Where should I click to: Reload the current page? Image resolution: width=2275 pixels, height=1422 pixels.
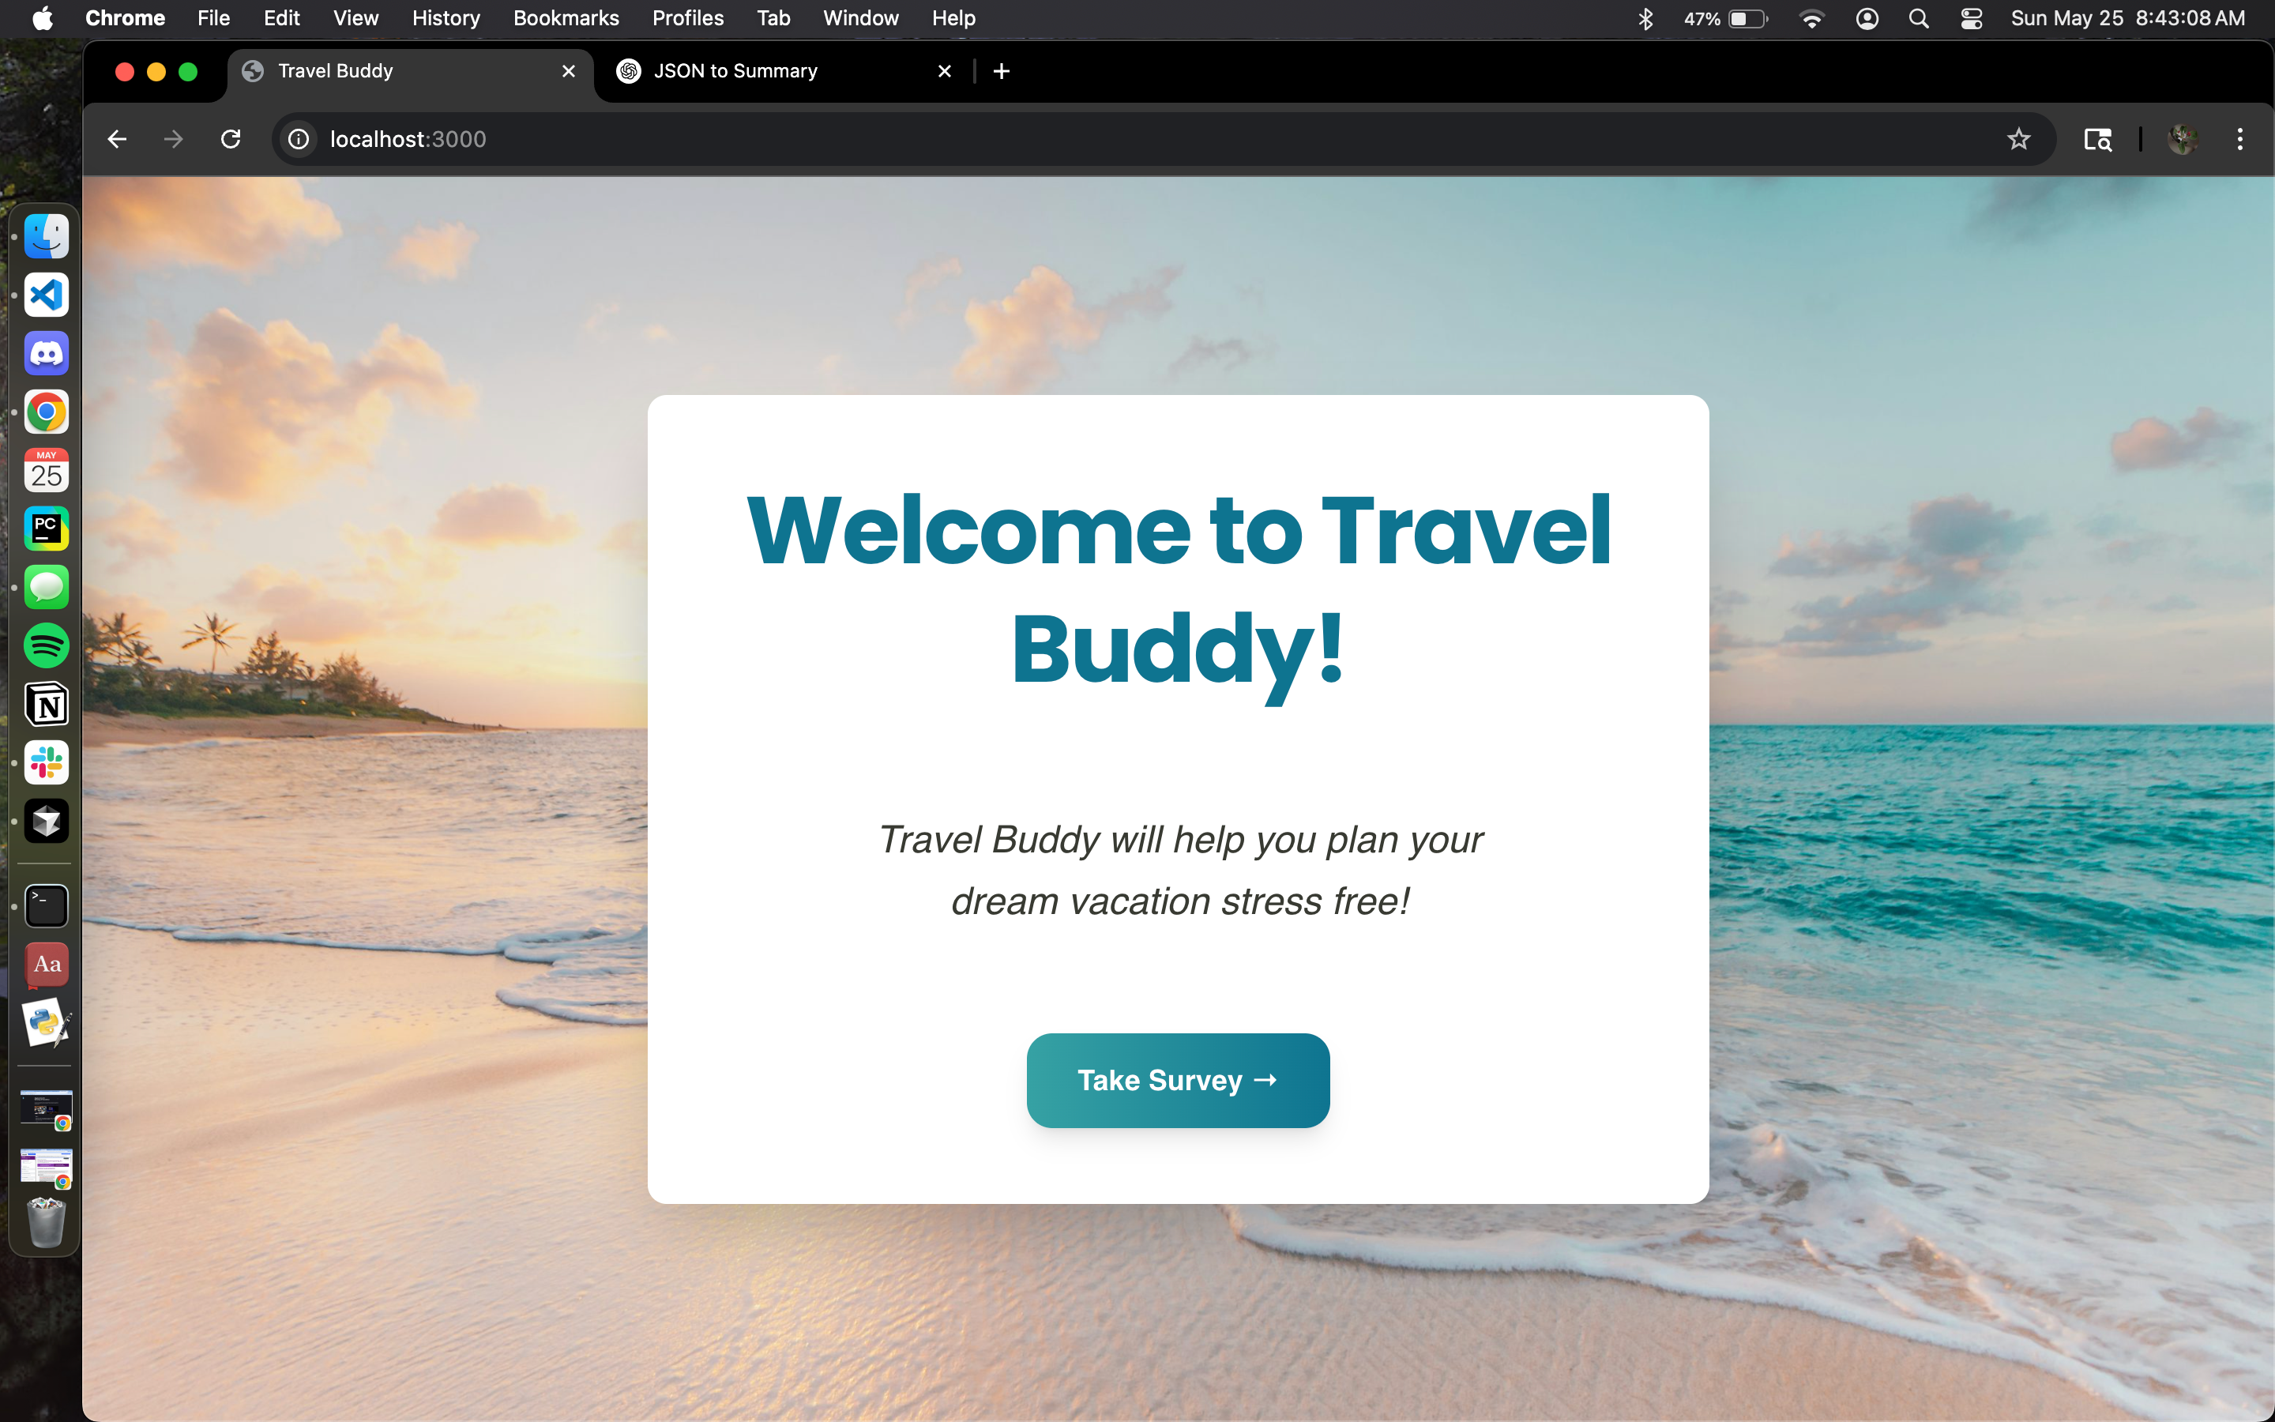pos(231,139)
